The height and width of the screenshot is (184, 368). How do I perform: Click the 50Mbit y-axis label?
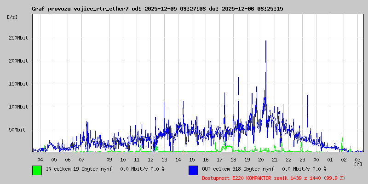[18, 130]
